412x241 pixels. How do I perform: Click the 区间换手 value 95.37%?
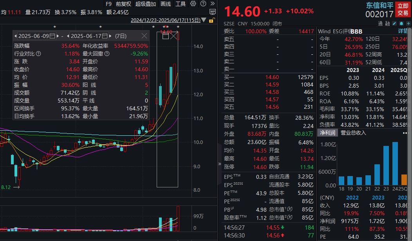coord(70,108)
